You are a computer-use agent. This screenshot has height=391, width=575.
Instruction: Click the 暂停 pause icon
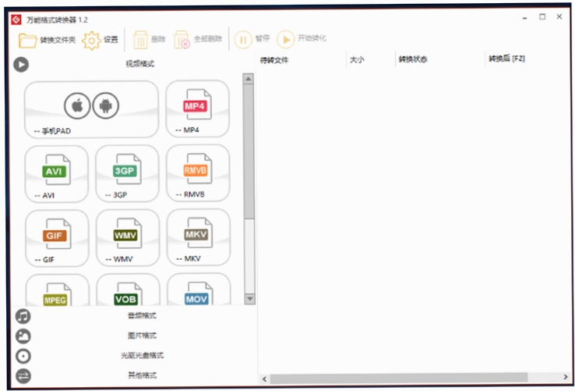243,39
